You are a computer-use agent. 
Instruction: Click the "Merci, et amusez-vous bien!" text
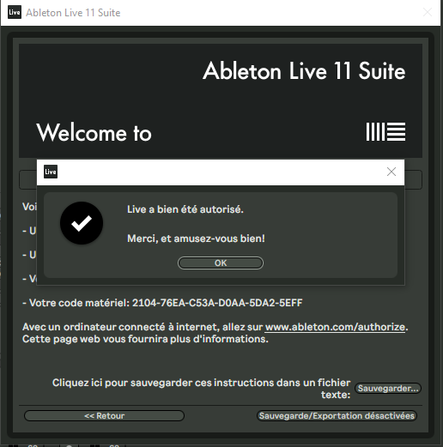coord(196,239)
